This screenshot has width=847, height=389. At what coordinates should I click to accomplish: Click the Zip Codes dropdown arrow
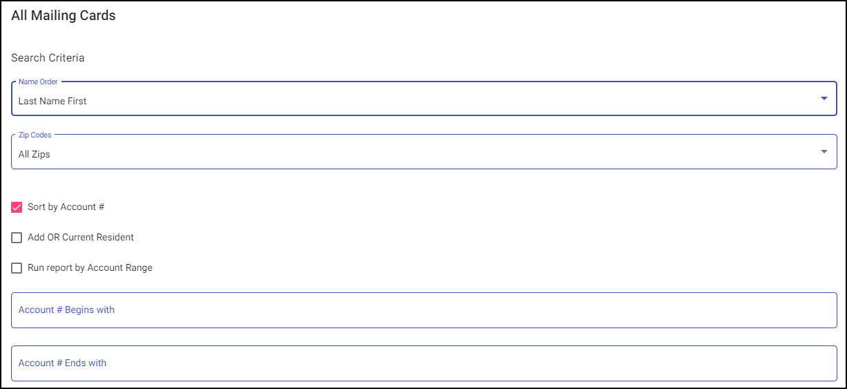(824, 152)
